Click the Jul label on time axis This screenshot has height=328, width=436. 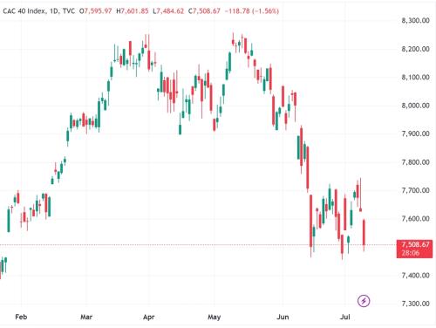344,317
